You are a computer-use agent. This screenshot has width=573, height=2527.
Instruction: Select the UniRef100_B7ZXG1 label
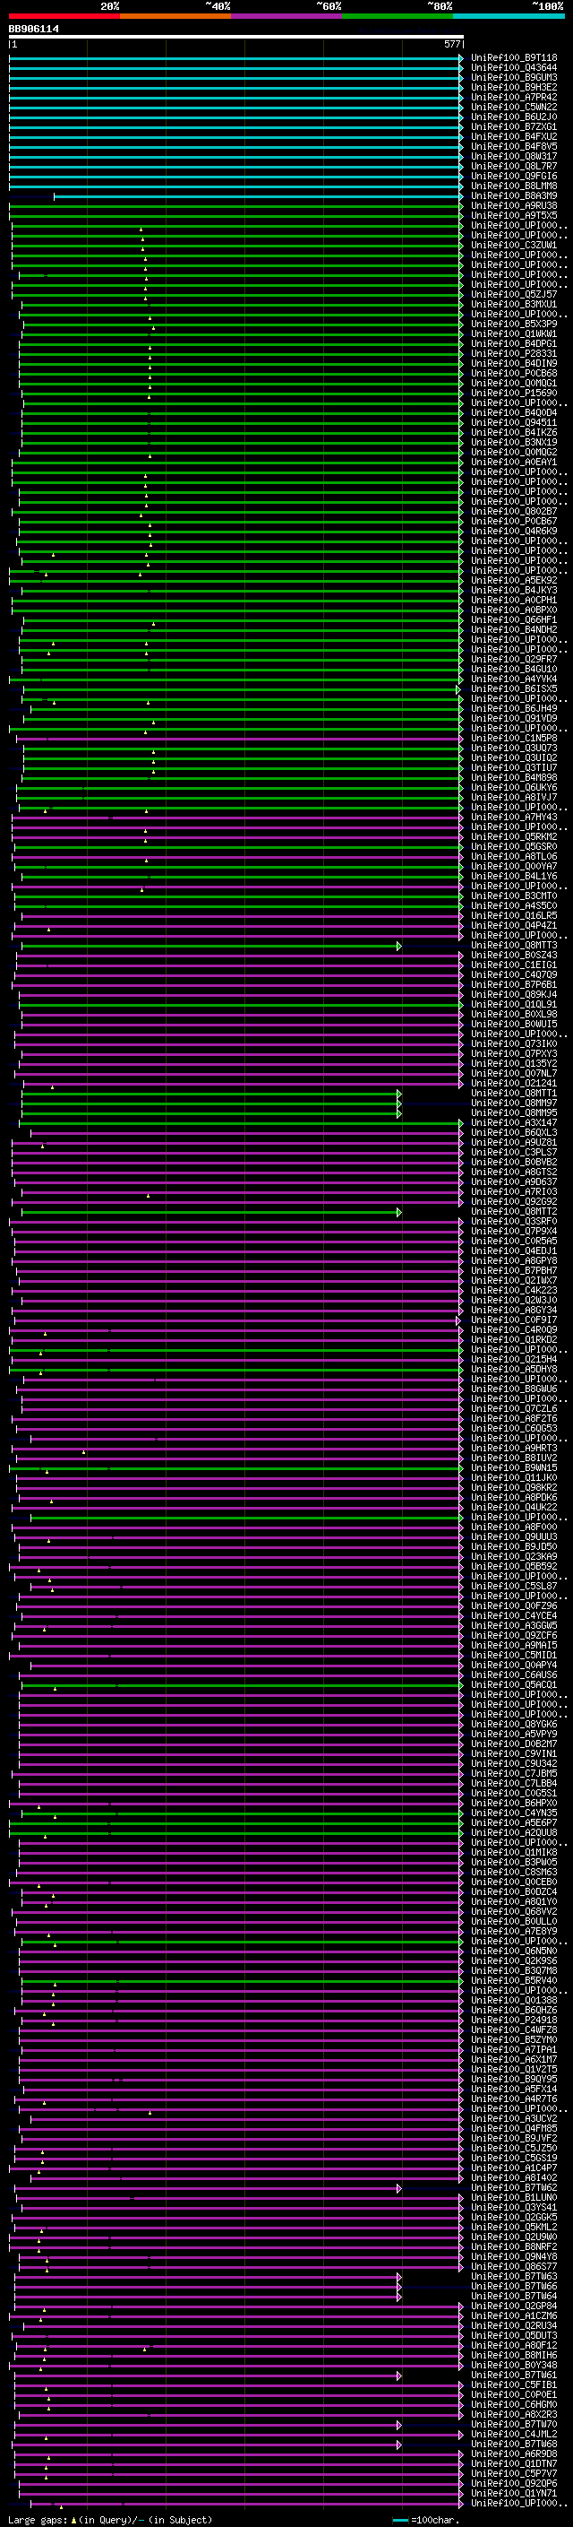pyautogui.click(x=514, y=126)
